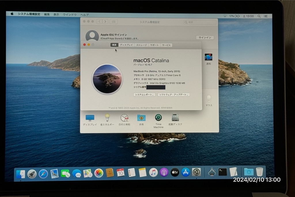Open Time Machine preference pane
295x197 pixels.
(158, 121)
